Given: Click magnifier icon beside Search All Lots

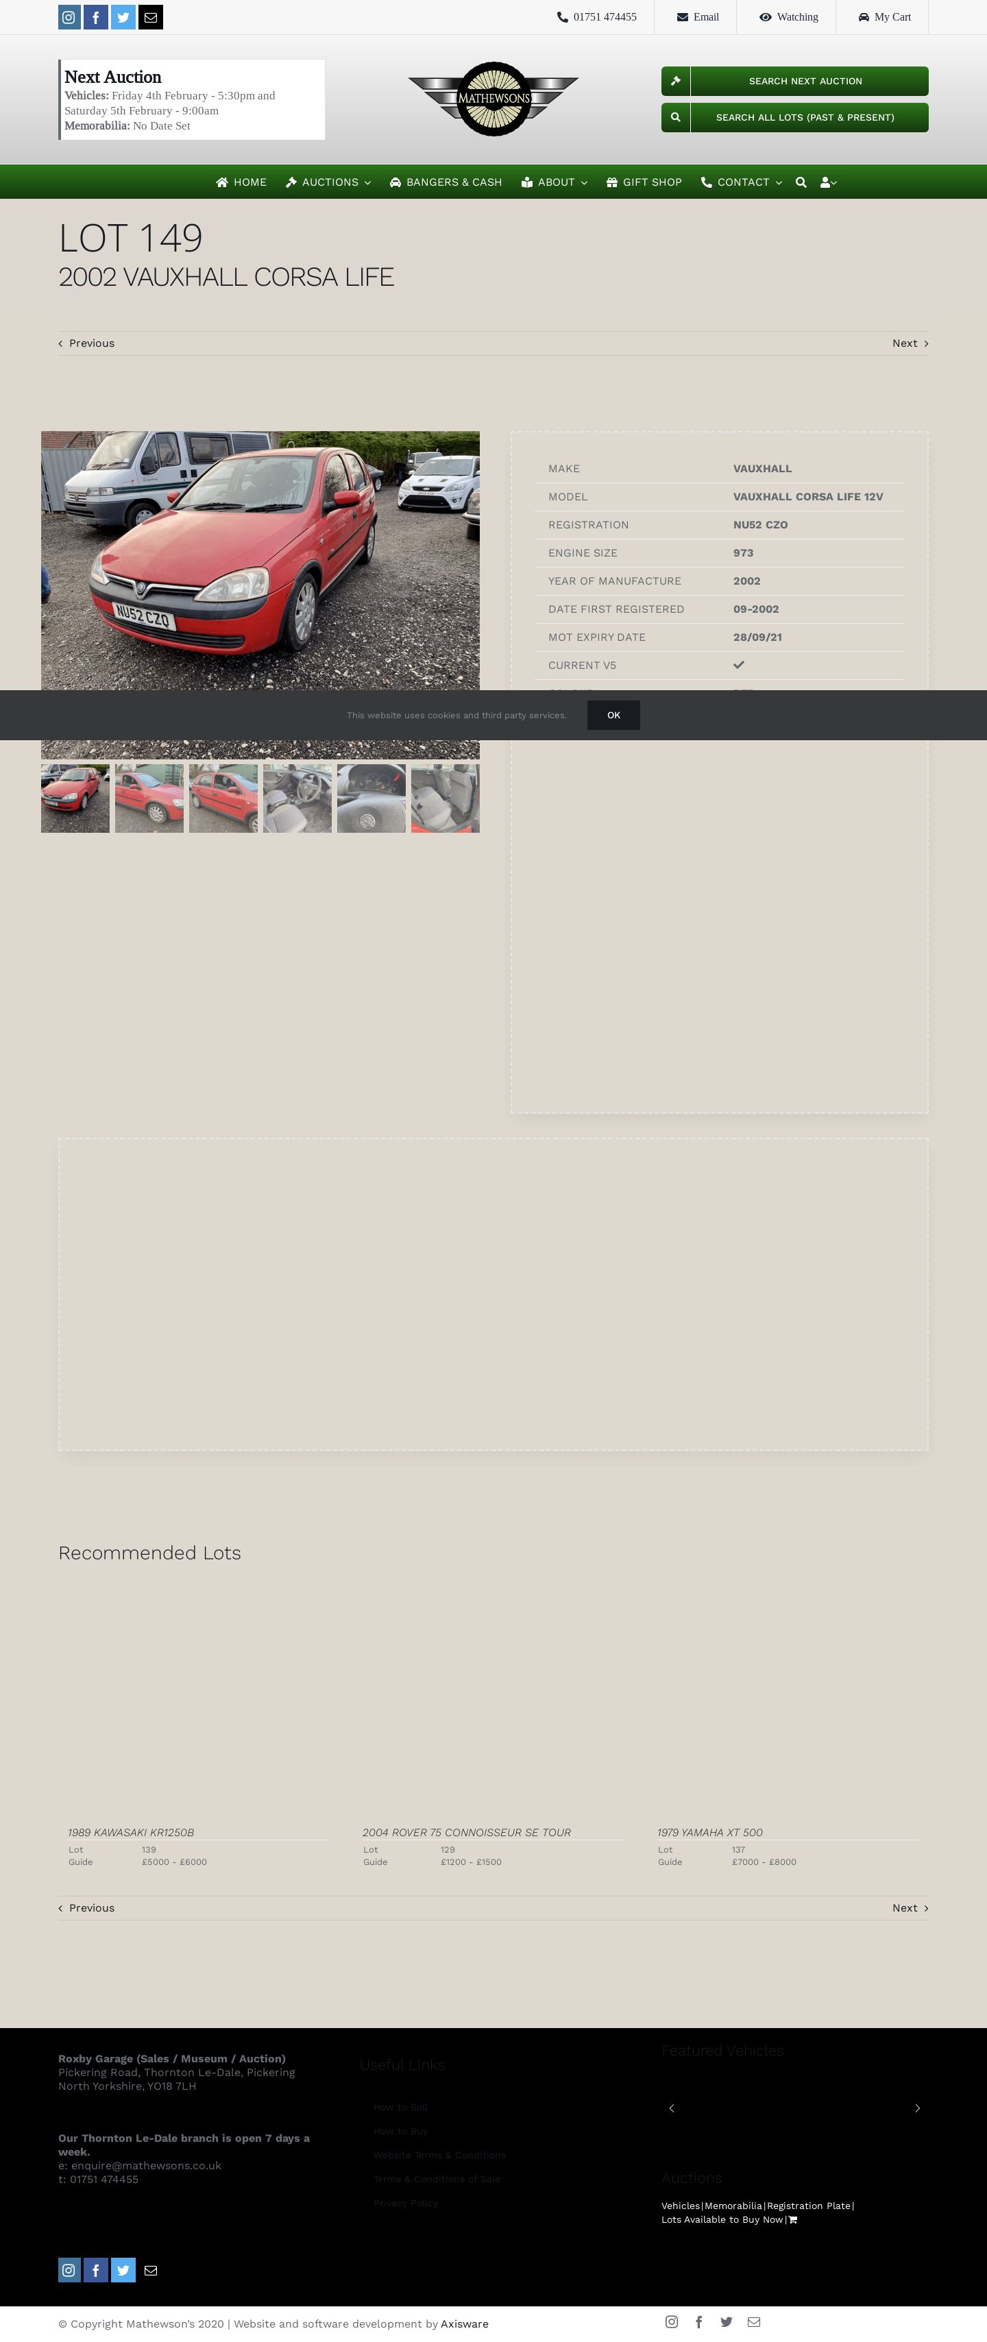Looking at the screenshot, I should [675, 117].
